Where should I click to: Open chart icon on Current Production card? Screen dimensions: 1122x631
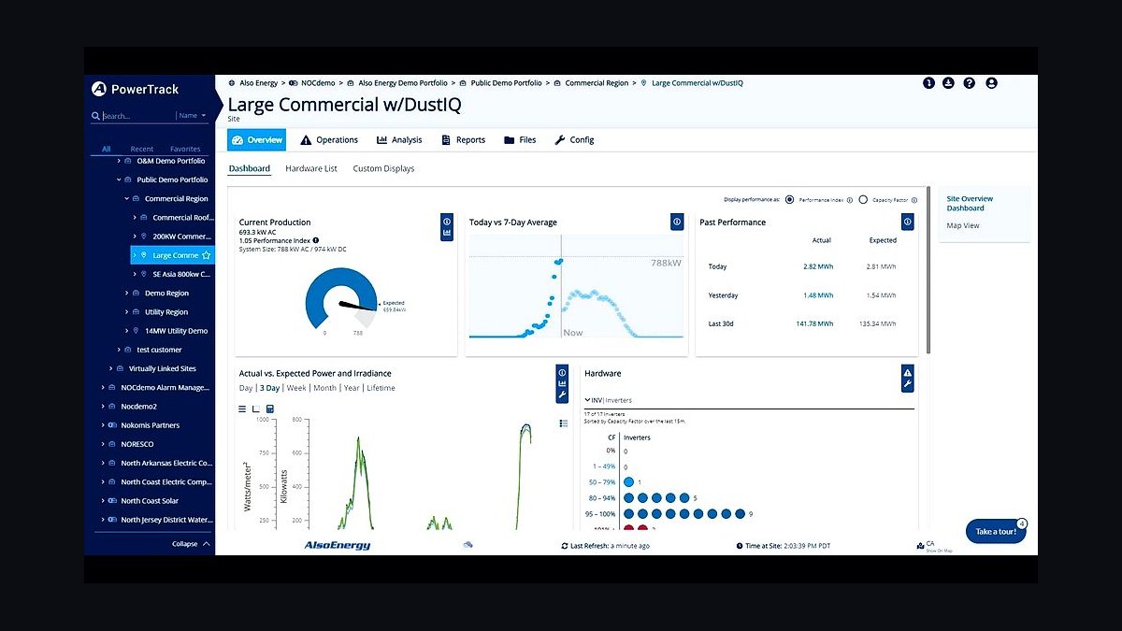point(447,233)
